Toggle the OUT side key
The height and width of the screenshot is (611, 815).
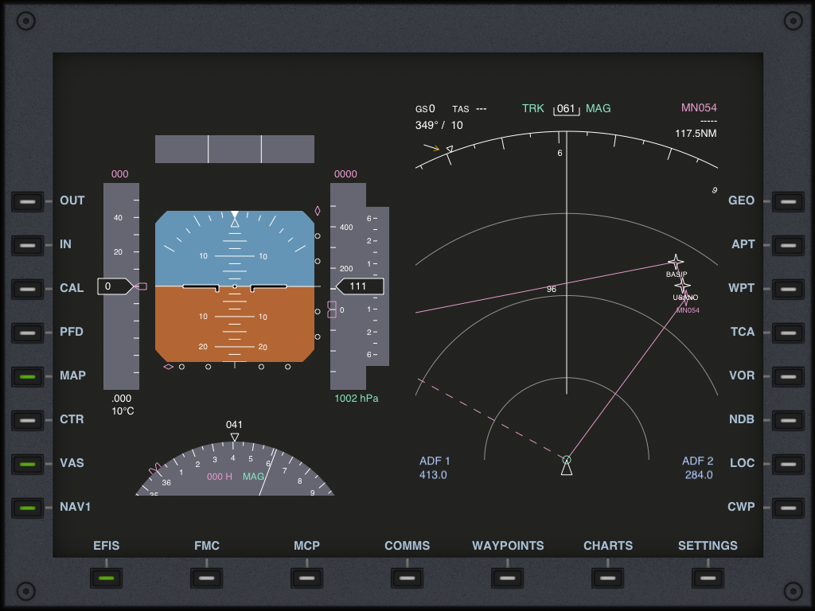point(28,201)
